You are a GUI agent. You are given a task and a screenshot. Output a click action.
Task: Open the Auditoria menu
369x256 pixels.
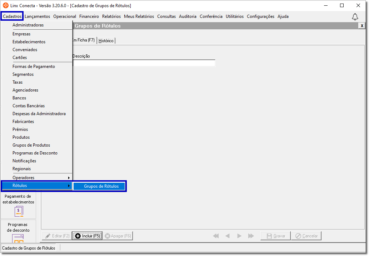pos(188,16)
